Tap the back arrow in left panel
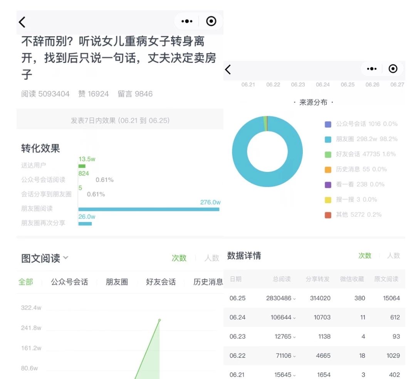 click(22, 22)
